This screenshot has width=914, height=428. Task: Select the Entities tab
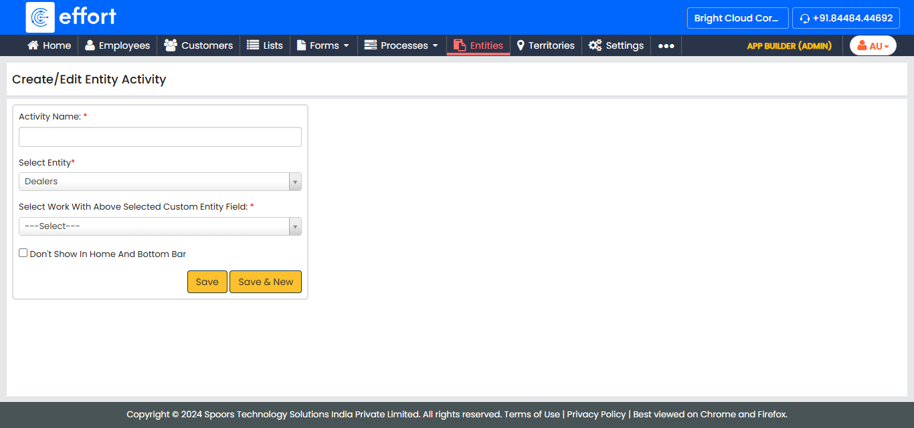coord(478,45)
